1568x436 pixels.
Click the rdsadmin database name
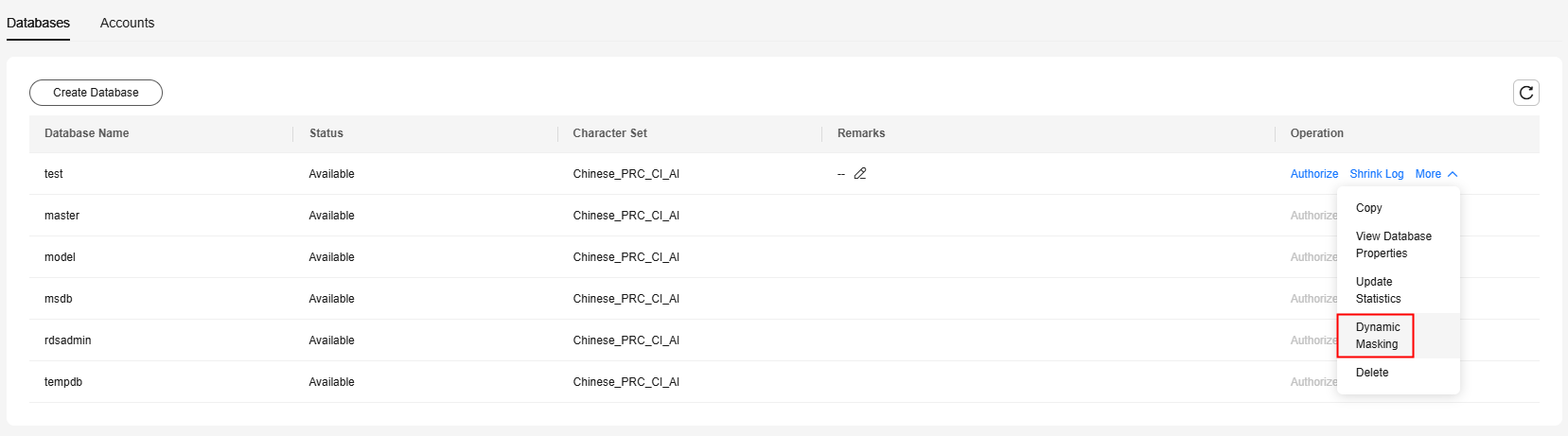click(x=68, y=340)
